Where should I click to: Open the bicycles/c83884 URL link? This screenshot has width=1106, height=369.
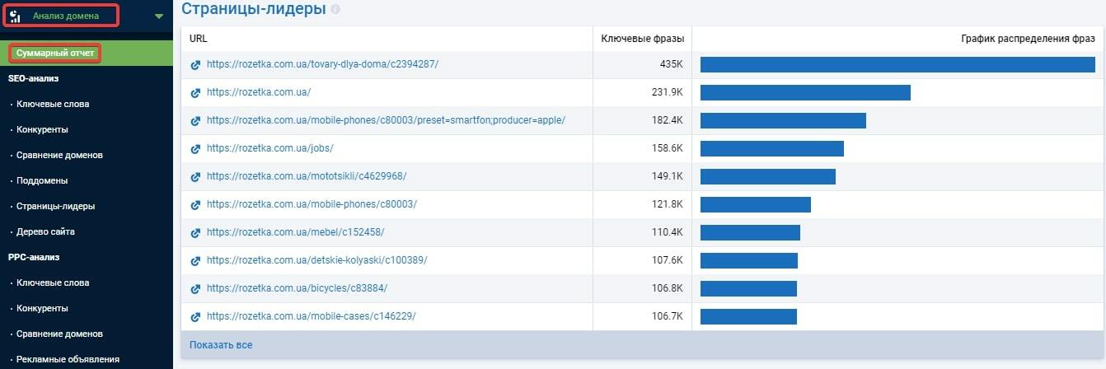tap(297, 288)
